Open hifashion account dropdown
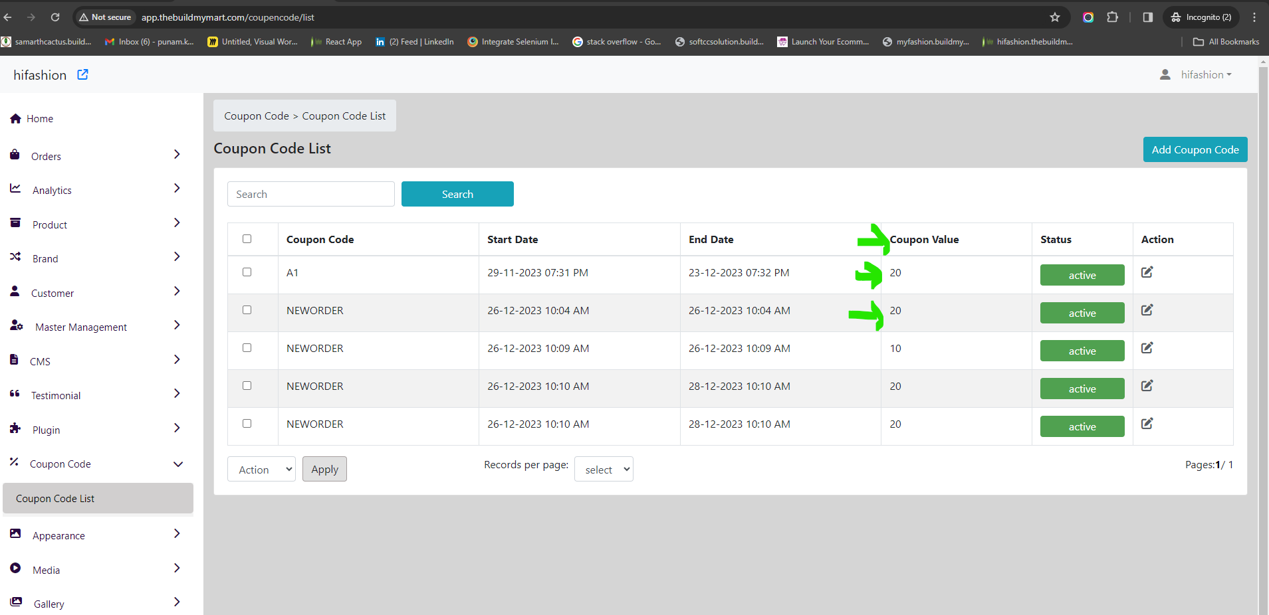 click(x=1206, y=74)
